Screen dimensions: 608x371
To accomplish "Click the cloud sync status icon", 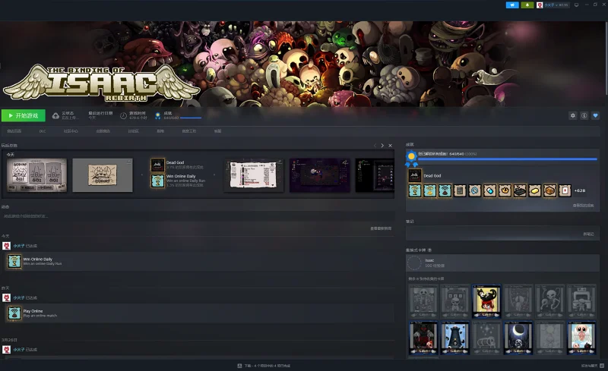I will (x=55, y=116).
